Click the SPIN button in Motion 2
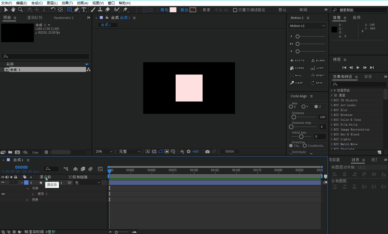Image resolution: width=388 pixels, height=234 pixels. tap(317, 83)
